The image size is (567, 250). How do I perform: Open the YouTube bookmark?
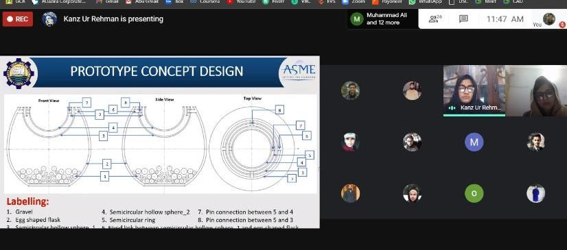click(241, 2)
